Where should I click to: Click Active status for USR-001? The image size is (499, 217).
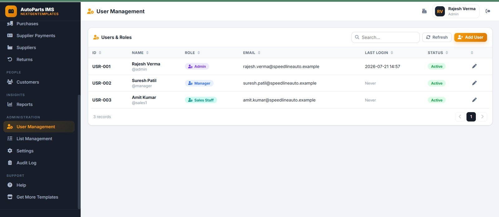point(437,67)
